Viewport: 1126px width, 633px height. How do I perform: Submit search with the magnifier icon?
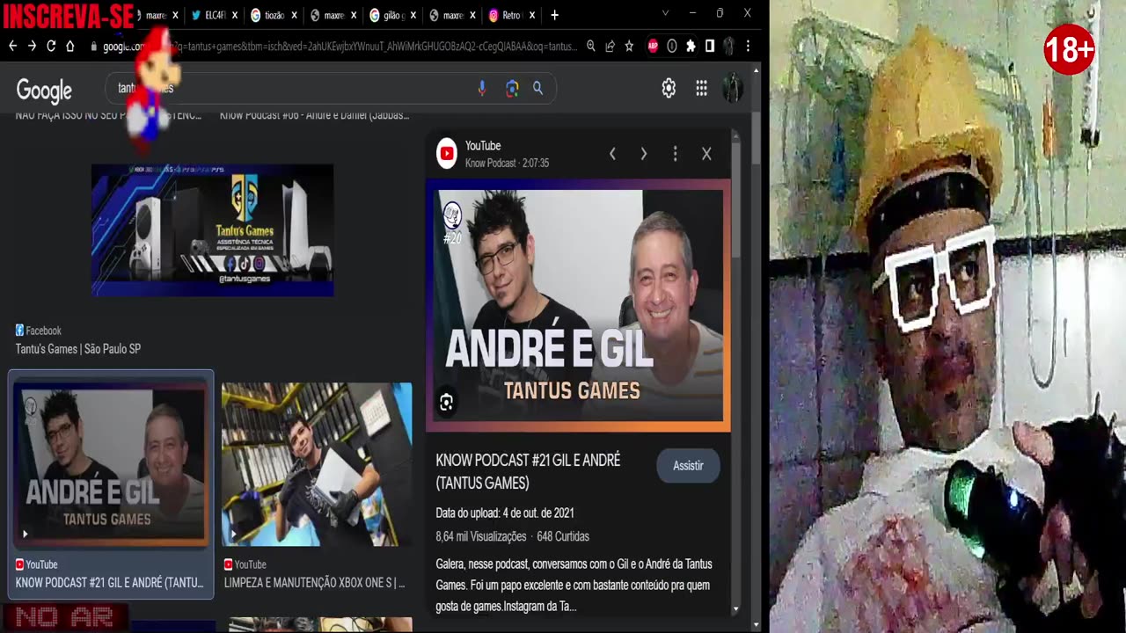click(537, 88)
